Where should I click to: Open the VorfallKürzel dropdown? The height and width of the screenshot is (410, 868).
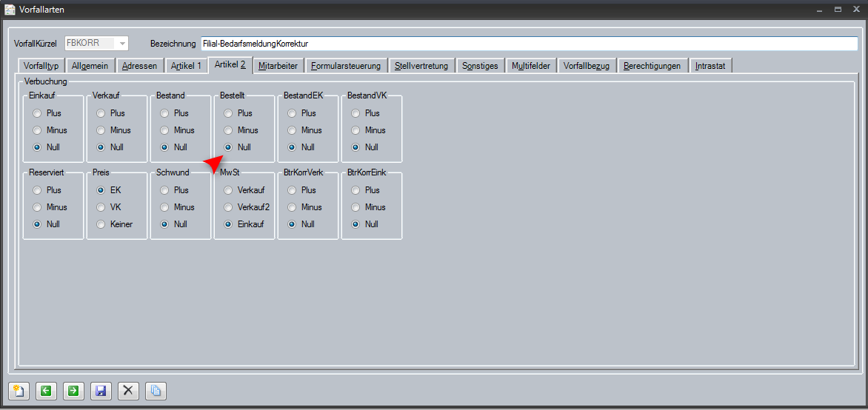pyautogui.click(x=121, y=44)
